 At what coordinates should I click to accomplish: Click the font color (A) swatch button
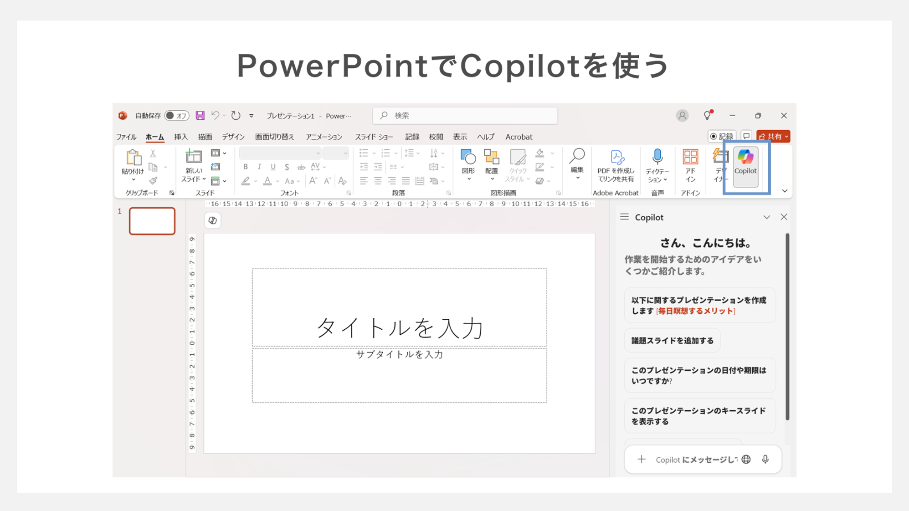click(x=267, y=181)
